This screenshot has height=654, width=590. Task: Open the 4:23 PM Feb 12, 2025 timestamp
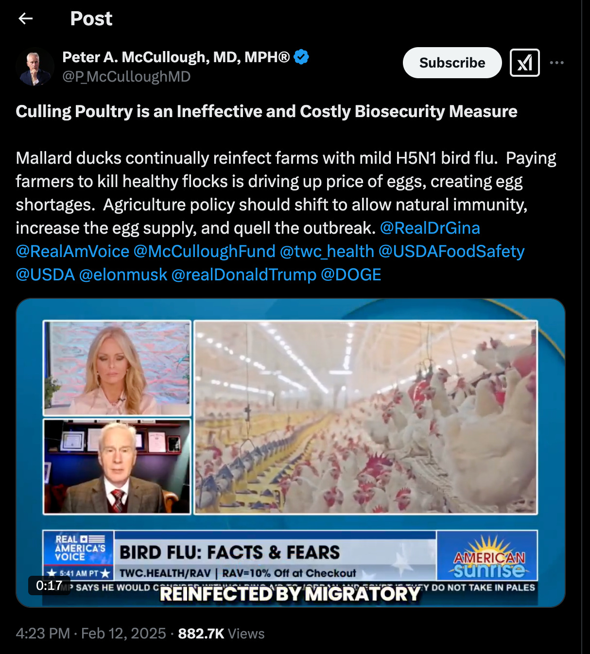pyautogui.click(x=91, y=634)
